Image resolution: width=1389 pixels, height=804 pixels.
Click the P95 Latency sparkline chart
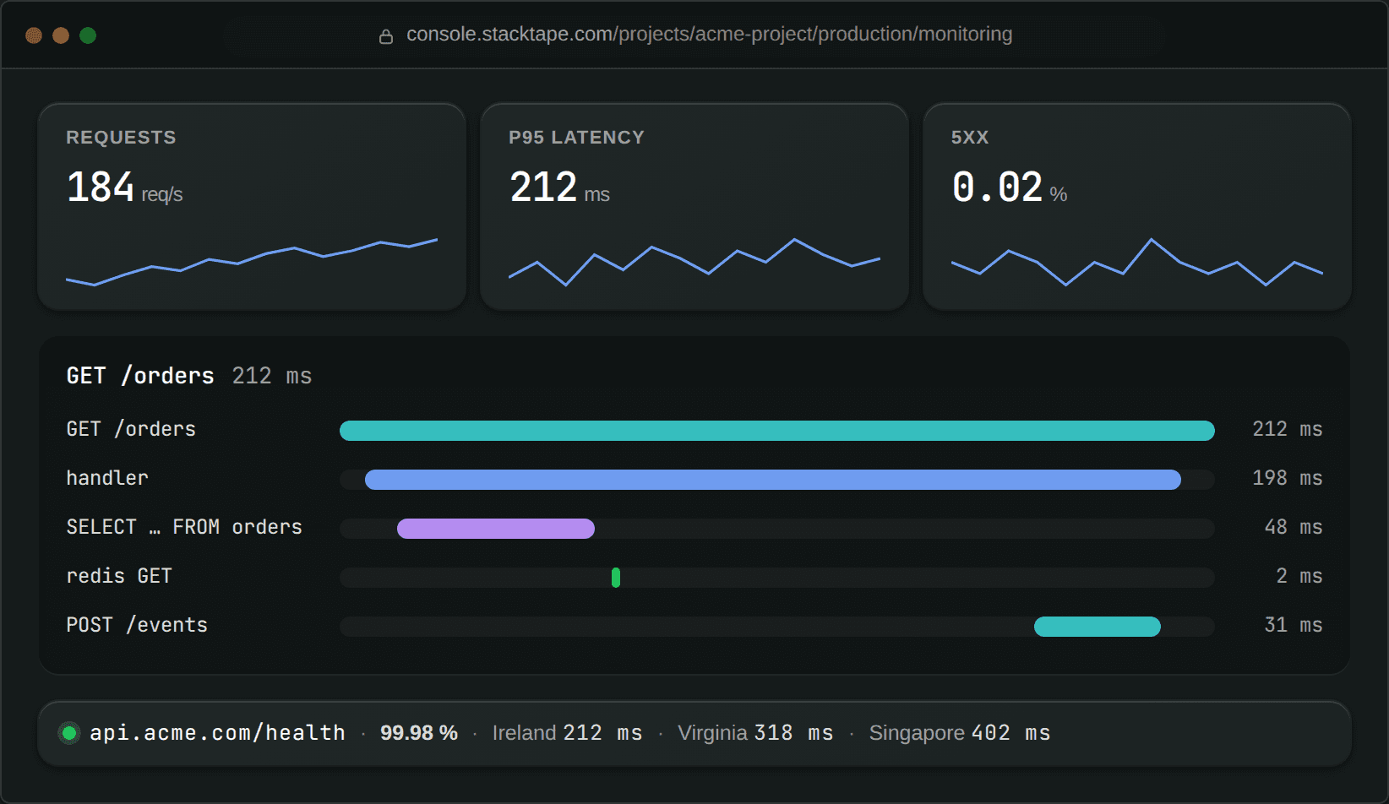click(694, 263)
